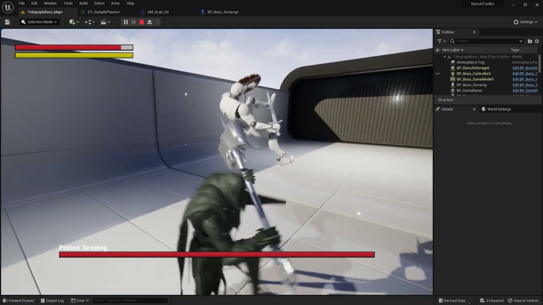Screen dimensions: 543x305
Task: Open the Actor menu
Action: pyautogui.click(x=115, y=3)
